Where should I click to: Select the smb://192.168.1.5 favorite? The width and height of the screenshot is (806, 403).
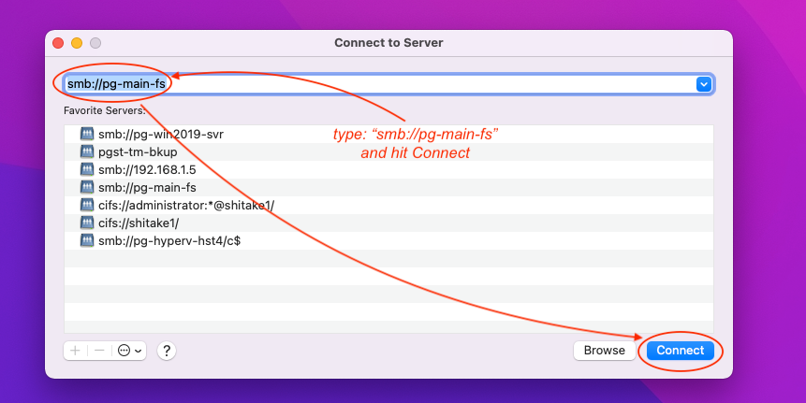pyautogui.click(x=388, y=170)
